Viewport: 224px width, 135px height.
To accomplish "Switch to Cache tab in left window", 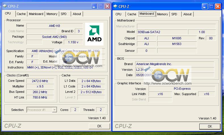I will [x=21, y=14].
